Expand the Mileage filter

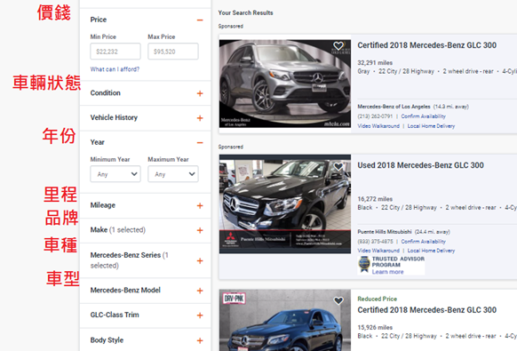200,206
